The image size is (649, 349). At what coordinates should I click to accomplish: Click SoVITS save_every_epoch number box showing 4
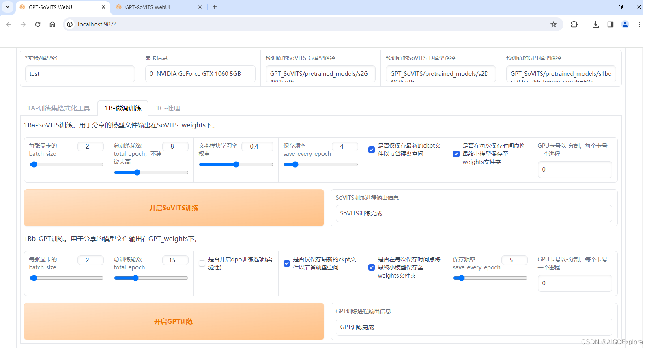345,146
